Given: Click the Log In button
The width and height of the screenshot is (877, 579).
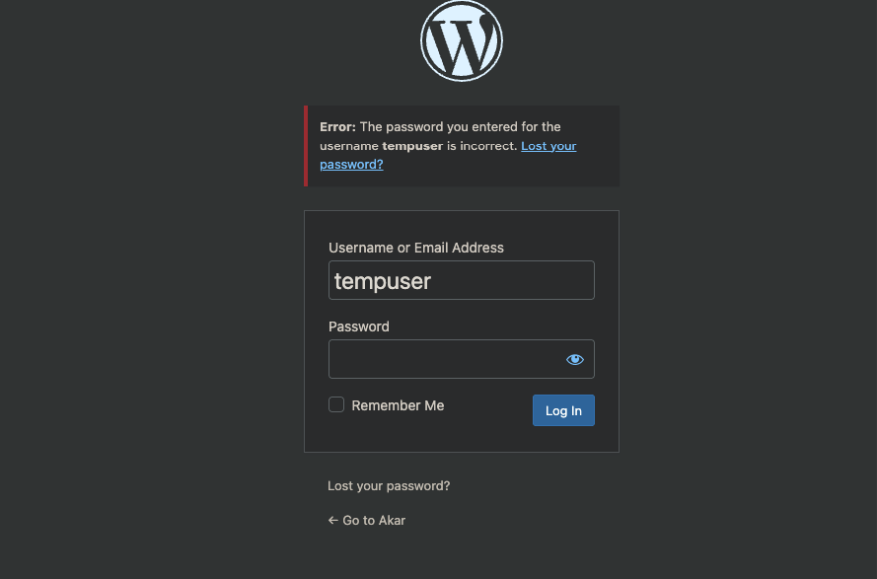Looking at the screenshot, I should pos(563,410).
